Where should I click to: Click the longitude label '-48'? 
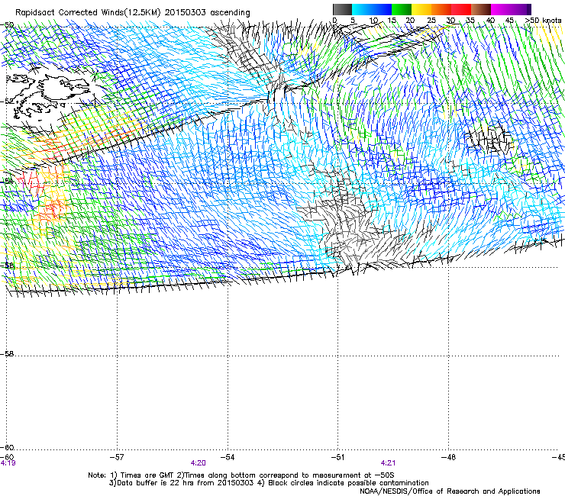click(x=448, y=457)
